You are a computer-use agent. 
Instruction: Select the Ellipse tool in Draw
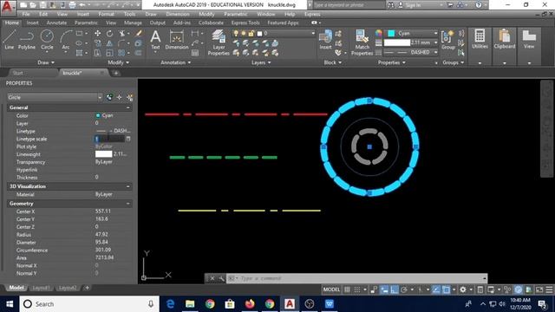pyautogui.click(x=79, y=43)
